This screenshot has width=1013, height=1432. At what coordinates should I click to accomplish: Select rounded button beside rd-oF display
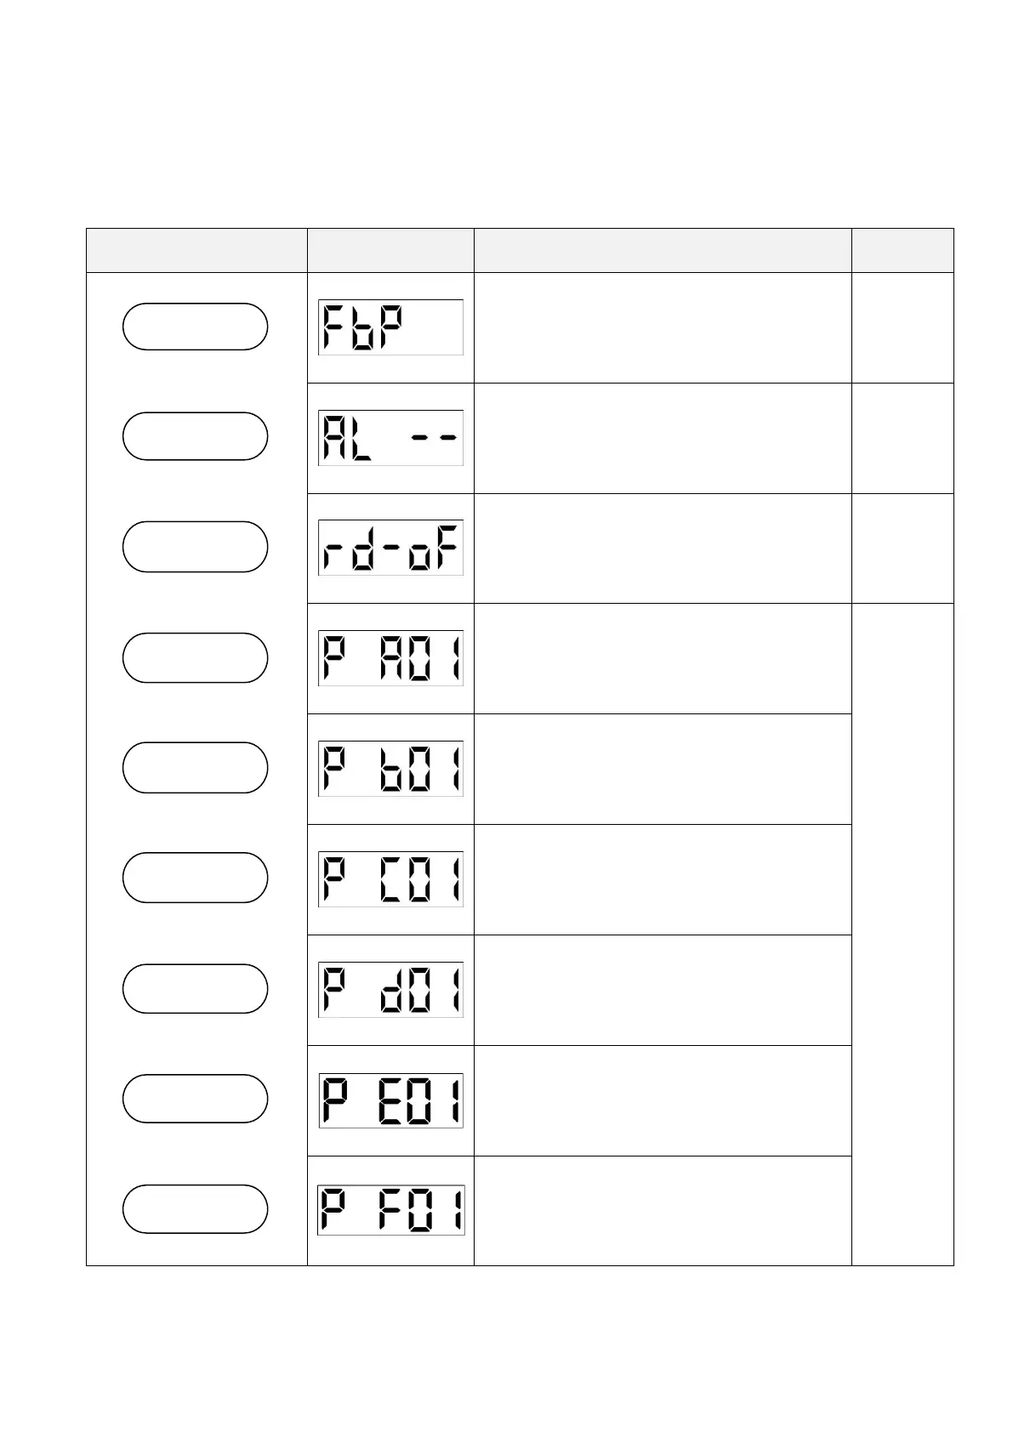pyautogui.click(x=196, y=547)
